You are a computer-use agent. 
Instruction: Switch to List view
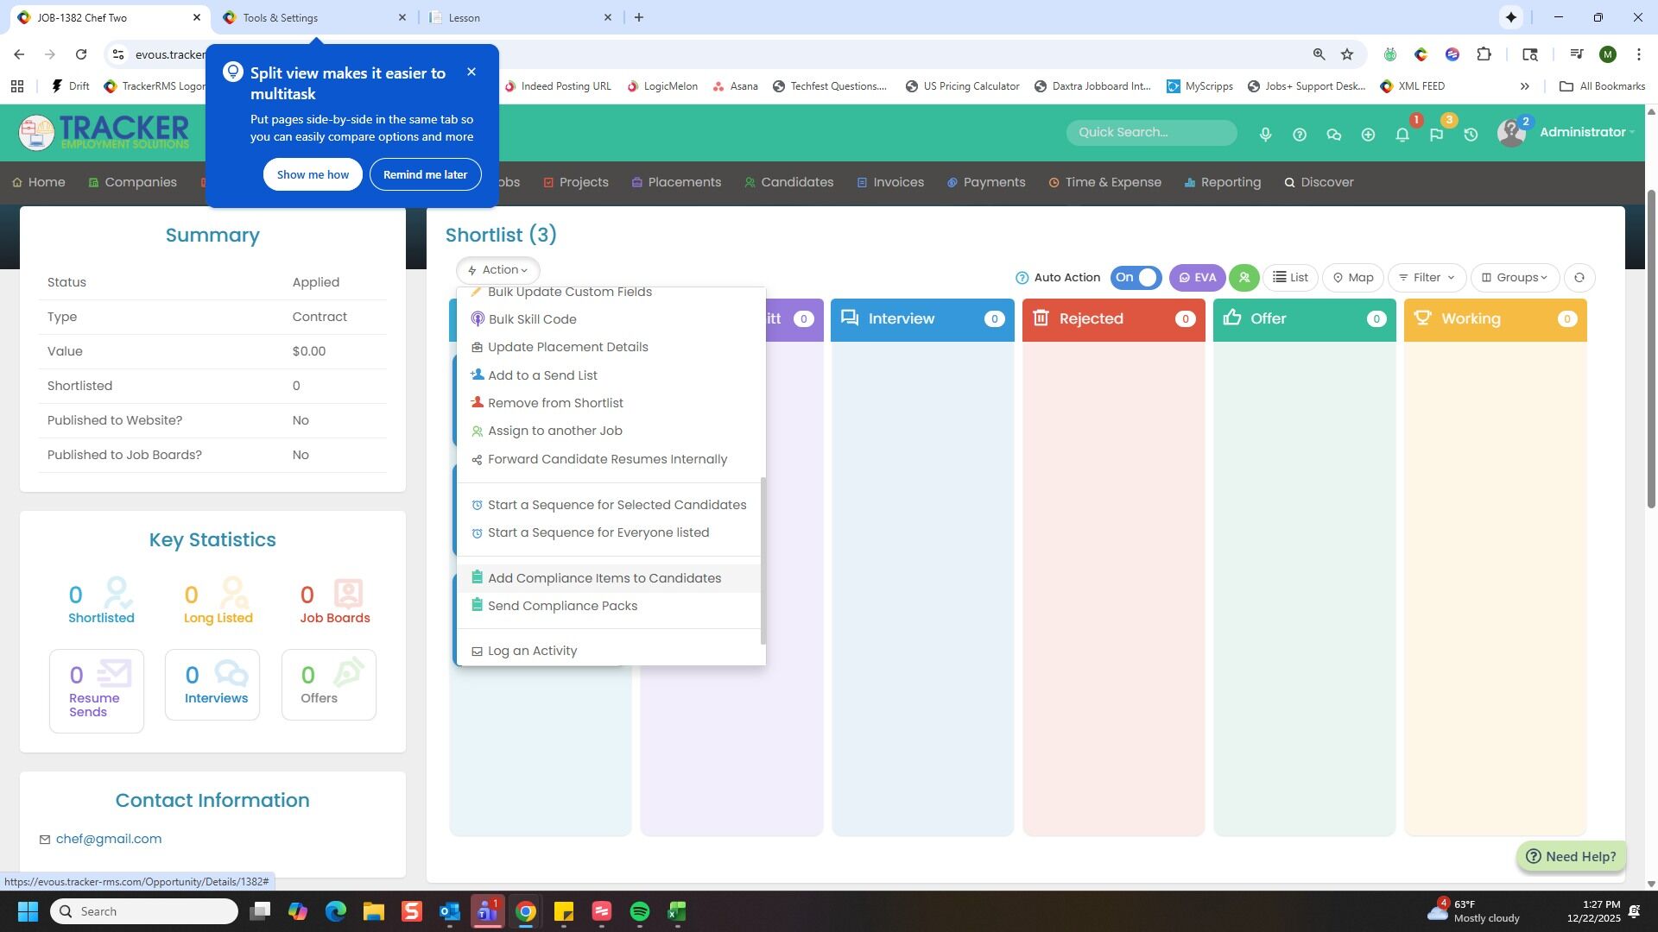pos(1290,278)
